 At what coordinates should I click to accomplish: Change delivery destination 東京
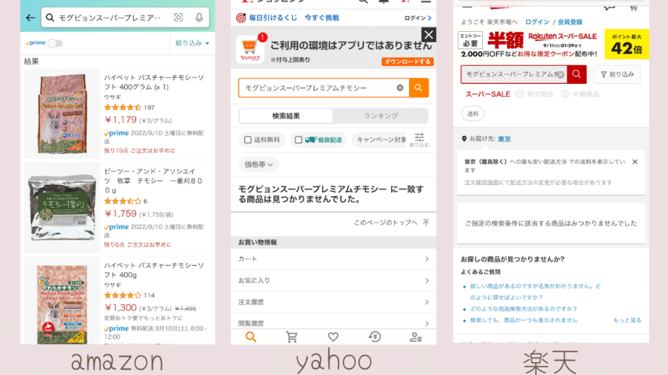click(504, 139)
